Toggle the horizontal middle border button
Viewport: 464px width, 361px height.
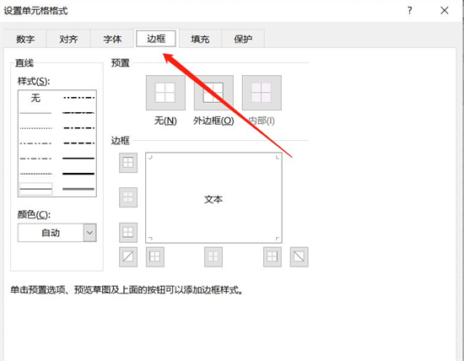[x=128, y=197]
